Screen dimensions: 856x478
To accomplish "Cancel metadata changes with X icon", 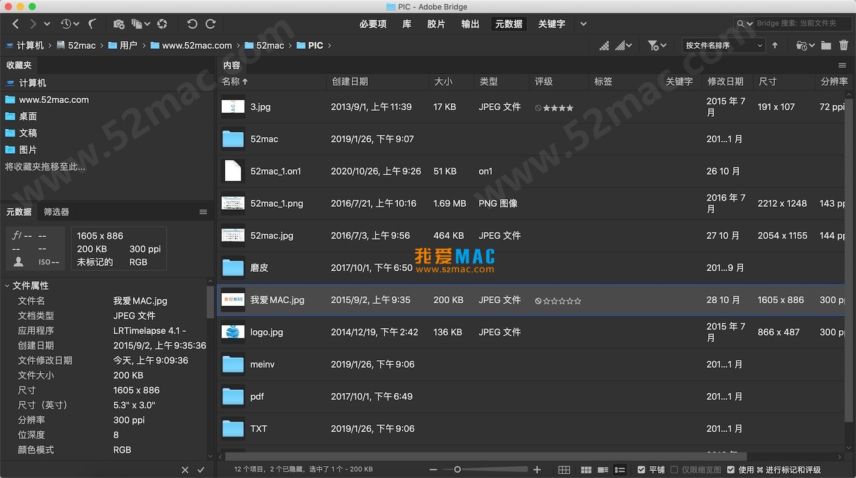I will tap(185, 470).
